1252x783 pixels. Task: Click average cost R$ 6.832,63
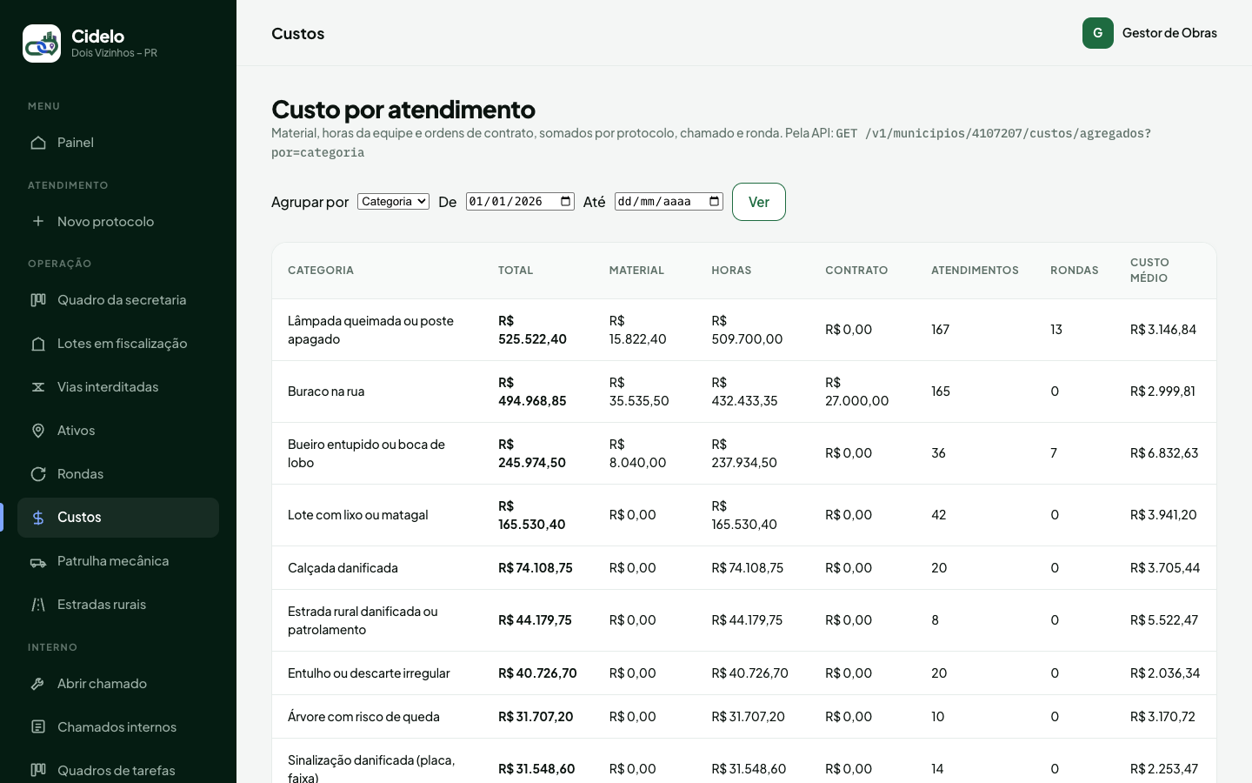[x=1164, y=453]
